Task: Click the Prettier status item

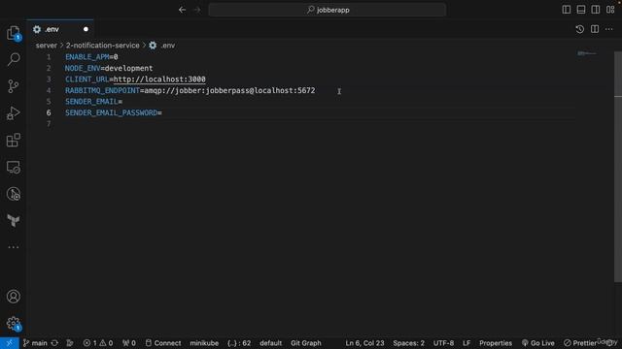Action: pos(580,343)
